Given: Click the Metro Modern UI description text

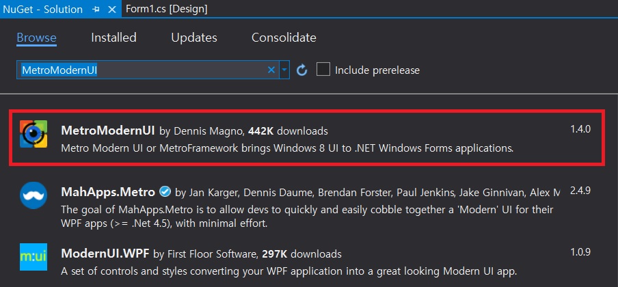Looking at the screenshot, I should 287,149.
